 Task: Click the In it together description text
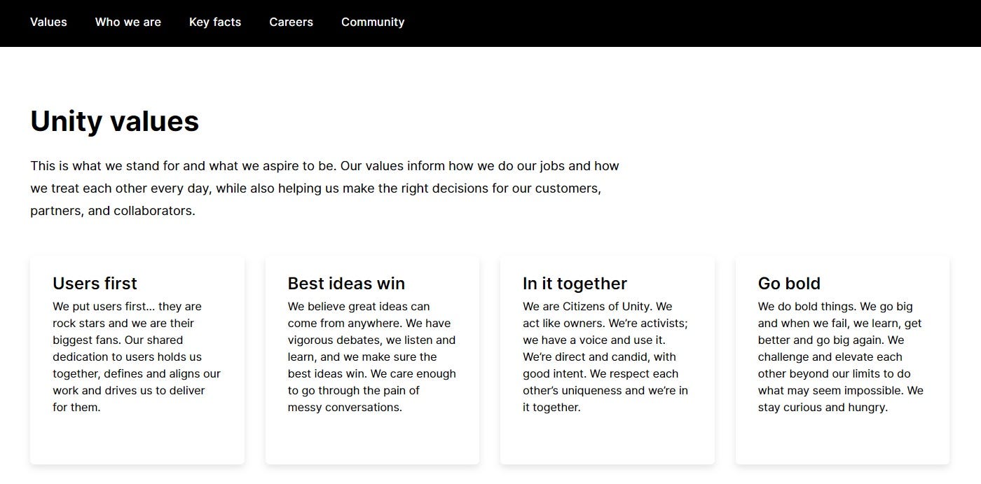coord(606,357)
